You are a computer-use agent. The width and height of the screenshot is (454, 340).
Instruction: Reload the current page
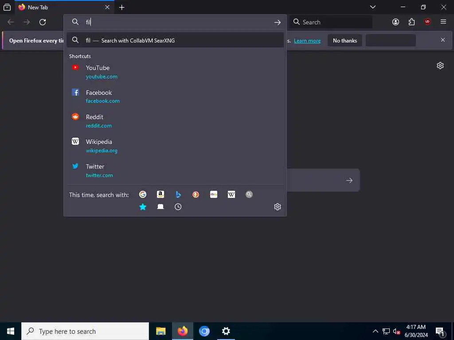tap(43, 22)
